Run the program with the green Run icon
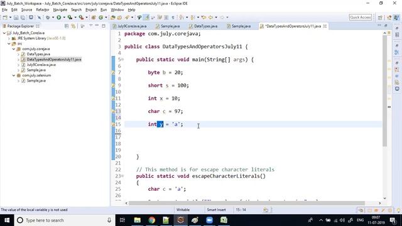The width and height of the screenshot is (402, 226). pos(58,18)
